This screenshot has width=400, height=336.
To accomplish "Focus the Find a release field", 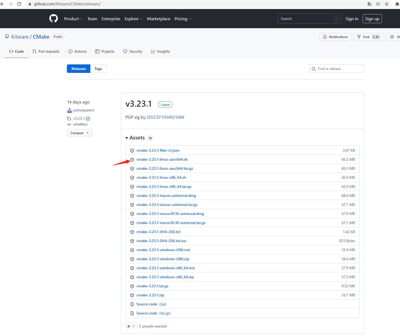I will click(x=337, y=69).
